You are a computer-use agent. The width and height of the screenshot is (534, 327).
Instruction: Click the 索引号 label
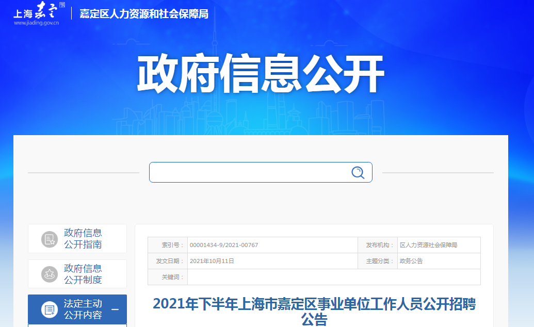click(173, 245)
